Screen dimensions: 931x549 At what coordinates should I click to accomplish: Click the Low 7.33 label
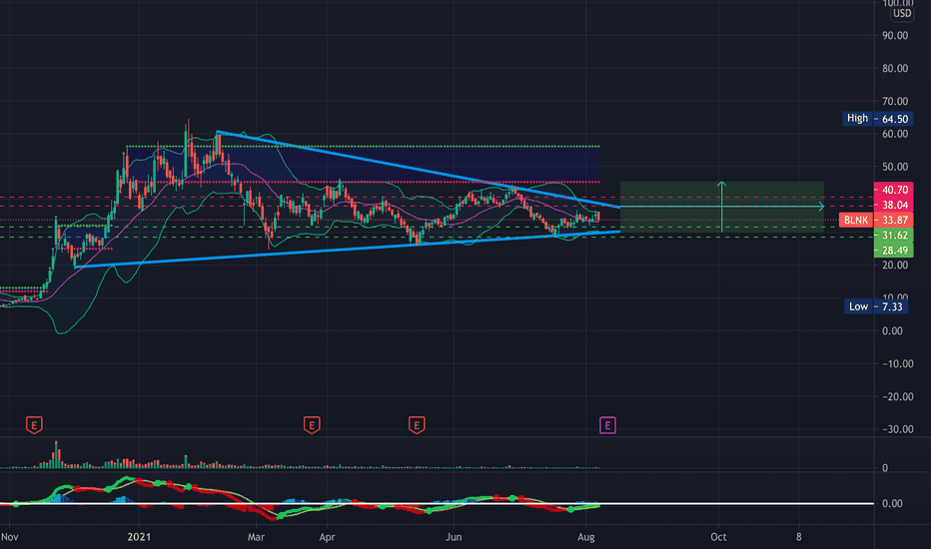pos(876,306)
